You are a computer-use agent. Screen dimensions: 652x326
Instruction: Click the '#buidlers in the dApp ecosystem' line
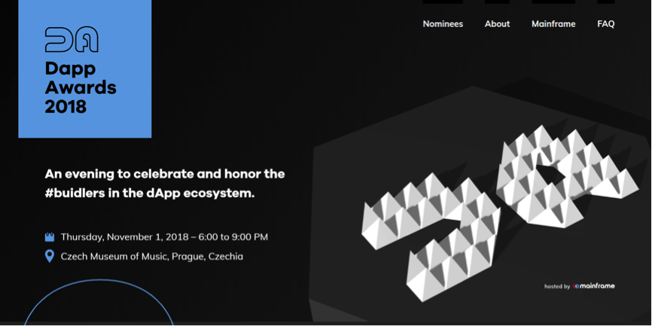pyautogui.click(x=150, y=193)
